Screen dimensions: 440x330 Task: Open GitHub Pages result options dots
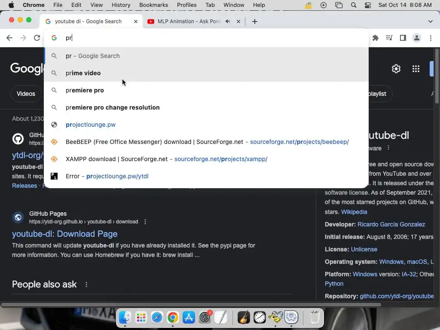145,222
